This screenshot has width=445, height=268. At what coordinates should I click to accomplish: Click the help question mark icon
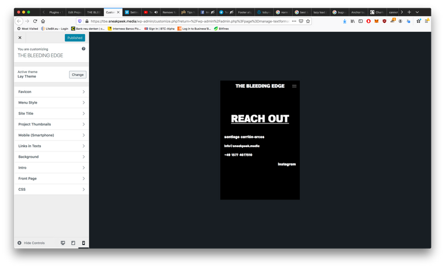tap(84, 49)
